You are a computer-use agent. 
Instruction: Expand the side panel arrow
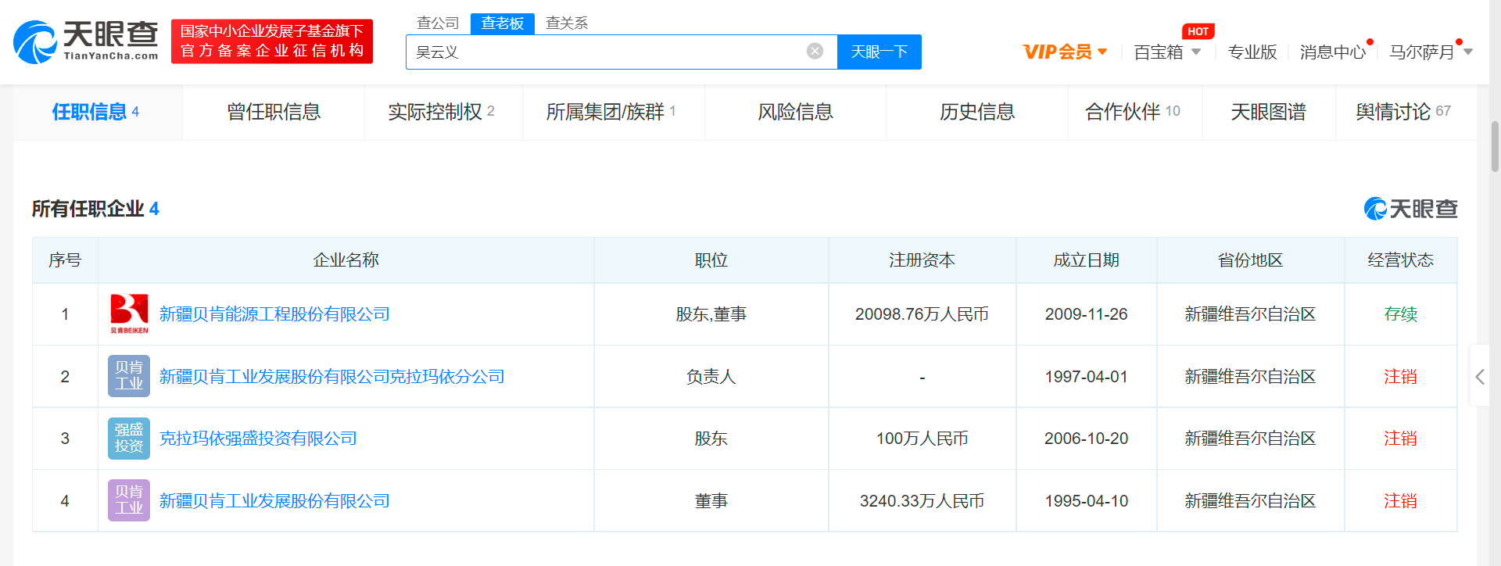(1480, 376)
